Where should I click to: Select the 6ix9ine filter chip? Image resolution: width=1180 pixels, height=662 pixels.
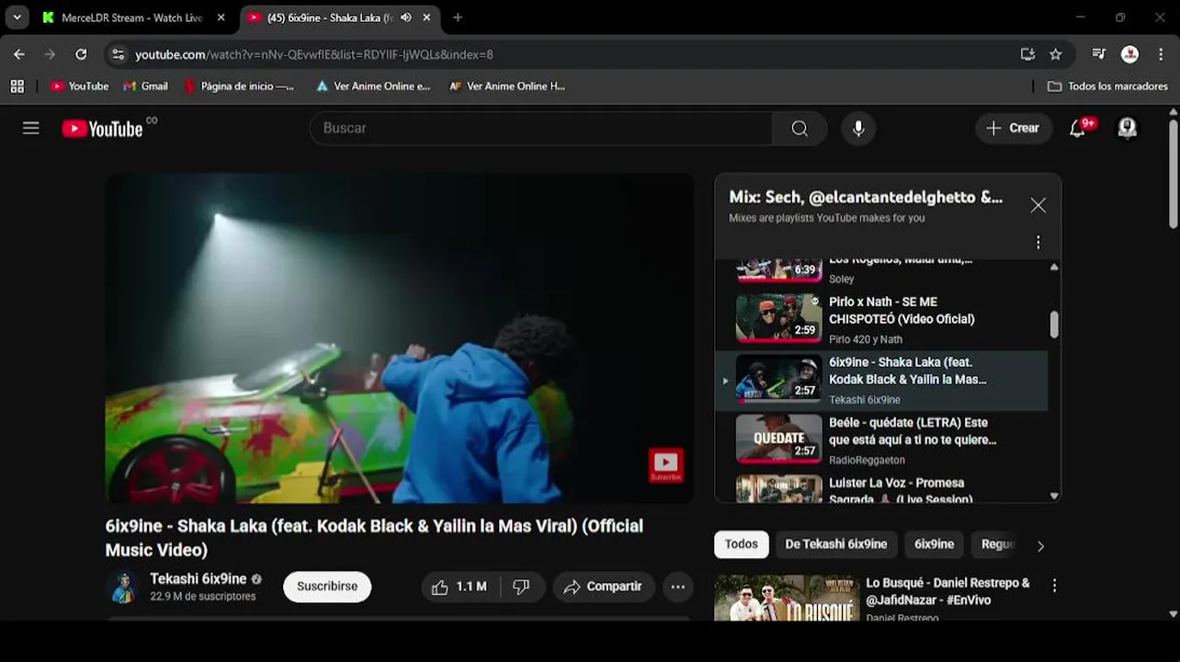(934, 544)
